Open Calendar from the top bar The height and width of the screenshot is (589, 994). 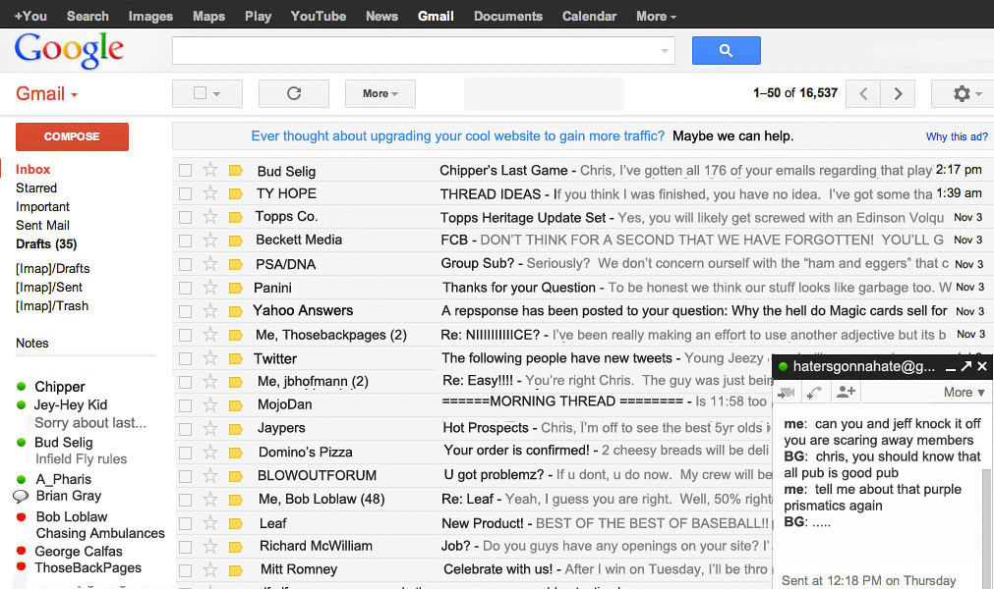point(589,16)
